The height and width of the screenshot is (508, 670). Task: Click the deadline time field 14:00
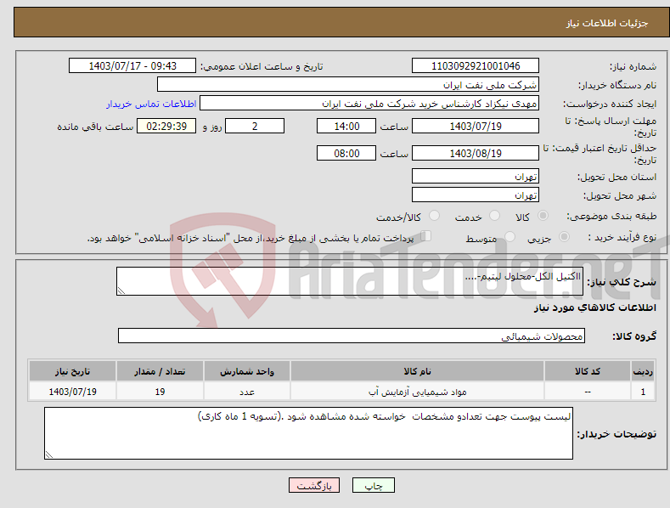point(346,126)
